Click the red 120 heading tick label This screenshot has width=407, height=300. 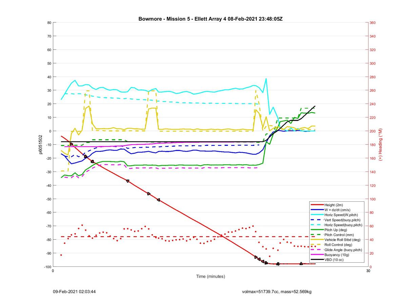pyautogui.click(x=373, y=185)
